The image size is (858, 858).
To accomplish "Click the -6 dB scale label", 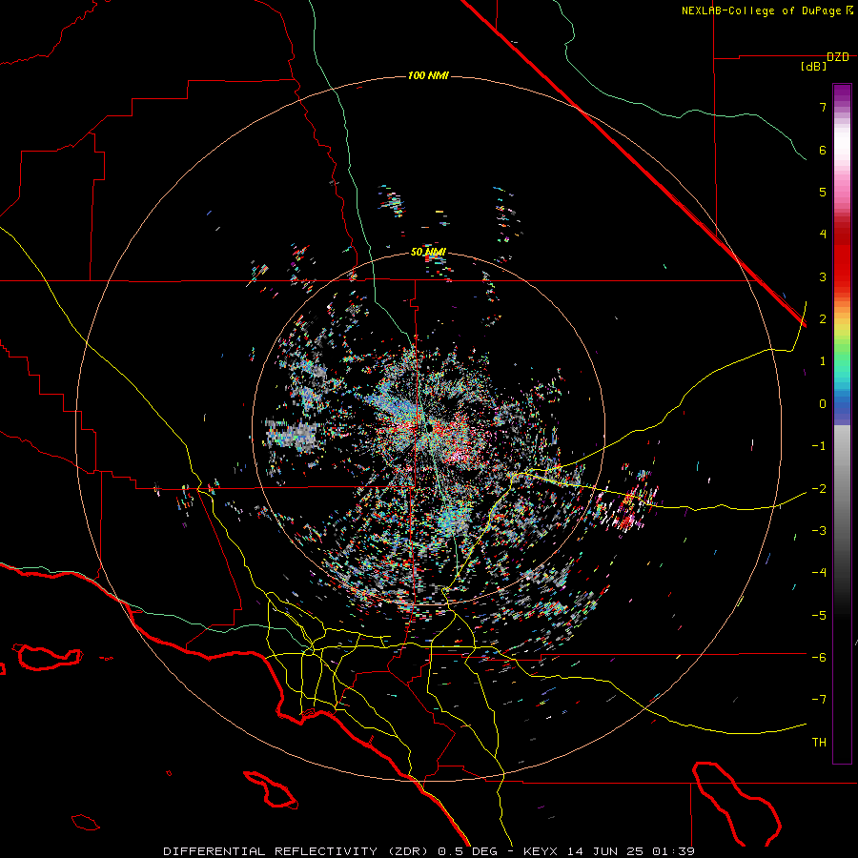I will [819, 657].
